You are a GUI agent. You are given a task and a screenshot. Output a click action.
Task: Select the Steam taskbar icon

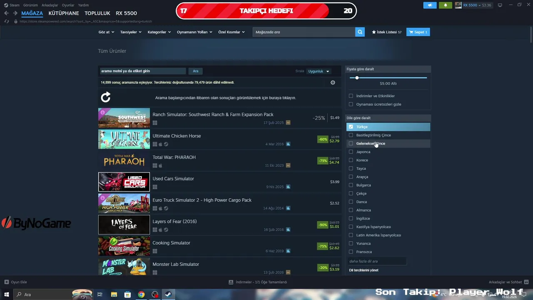pos(168,295)
